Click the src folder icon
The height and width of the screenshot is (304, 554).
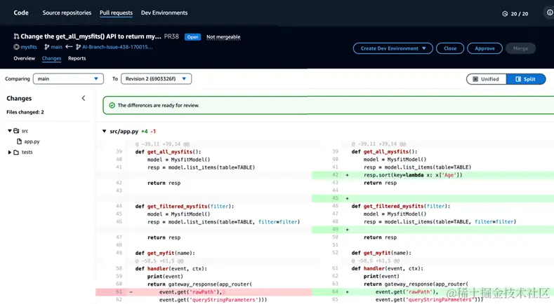(16, 131)
